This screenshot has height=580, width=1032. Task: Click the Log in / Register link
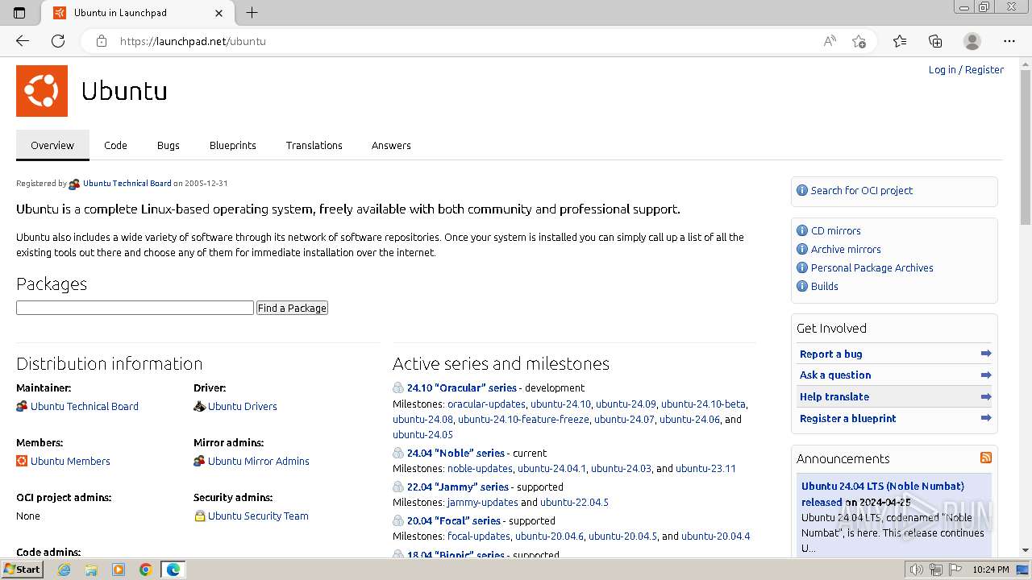coord(966,70)
